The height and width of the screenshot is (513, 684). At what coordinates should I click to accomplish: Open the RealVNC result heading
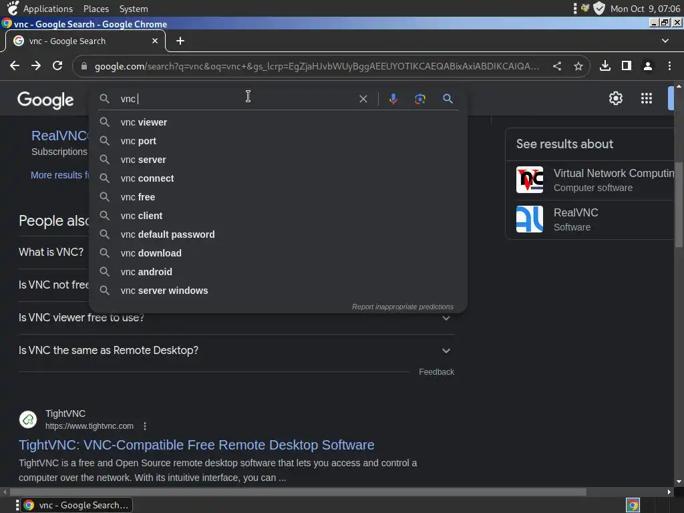click(x=59, y=136)
